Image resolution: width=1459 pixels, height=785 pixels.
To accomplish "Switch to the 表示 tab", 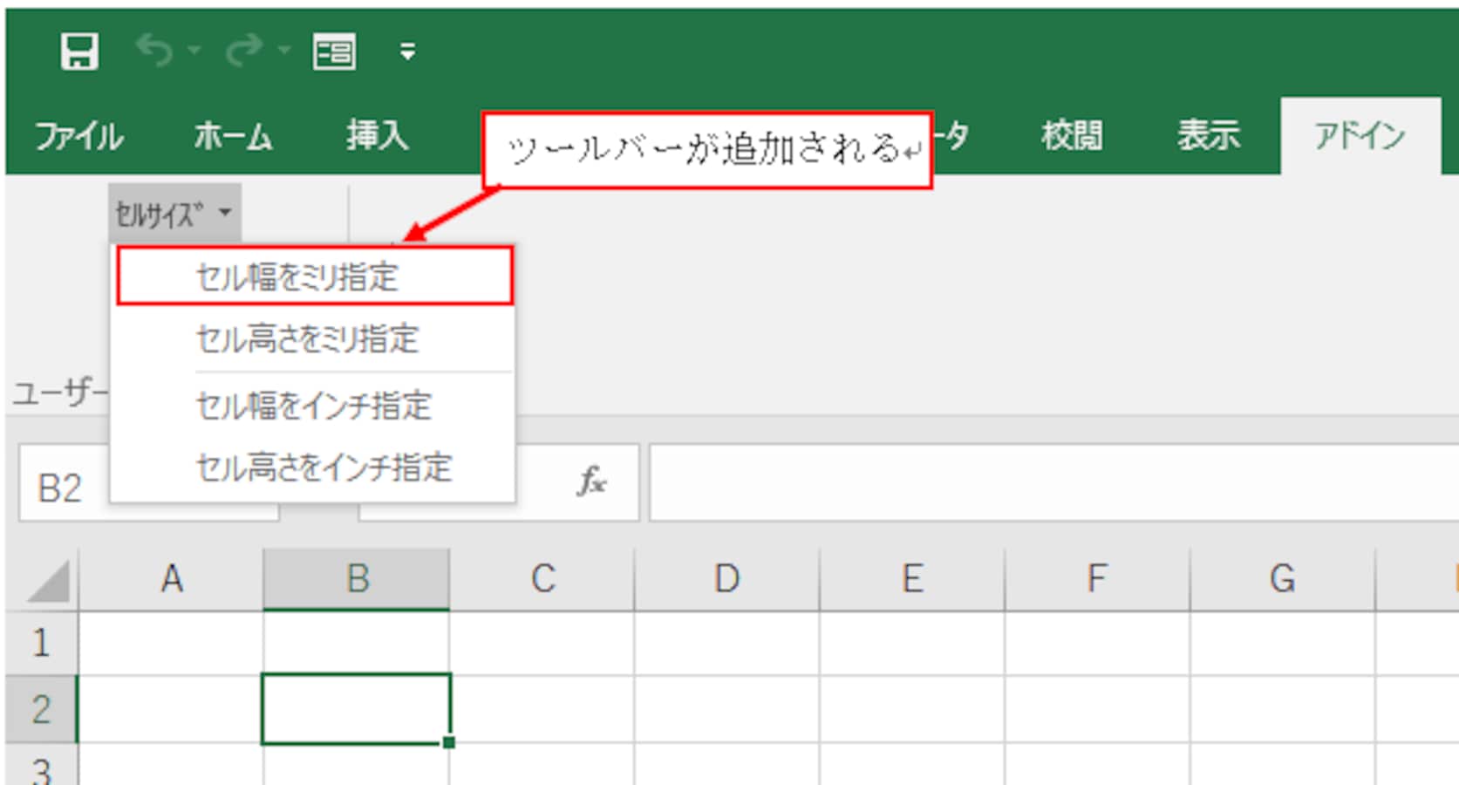I will (x=1209, y=135).
